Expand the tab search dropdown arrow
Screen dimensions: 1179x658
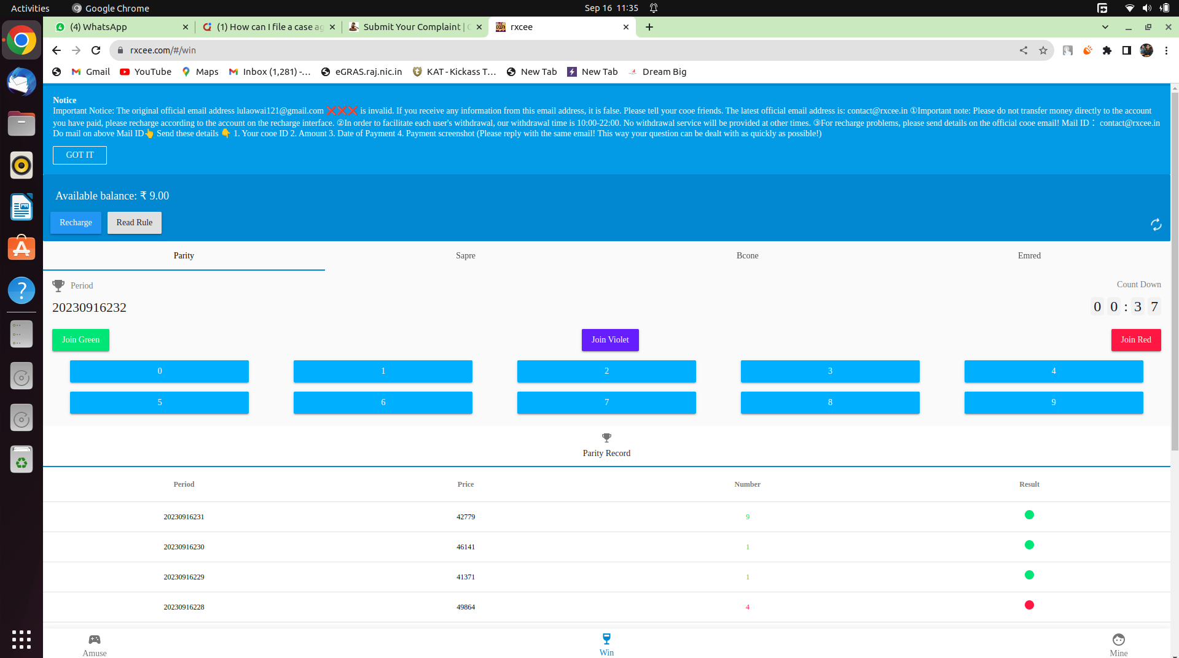(1105, 27)
